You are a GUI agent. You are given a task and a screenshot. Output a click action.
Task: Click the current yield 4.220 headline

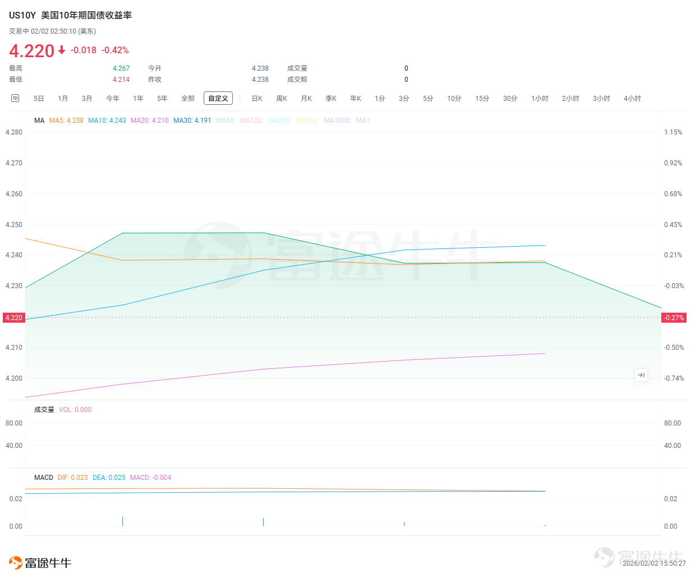click(x=32, y=51)
